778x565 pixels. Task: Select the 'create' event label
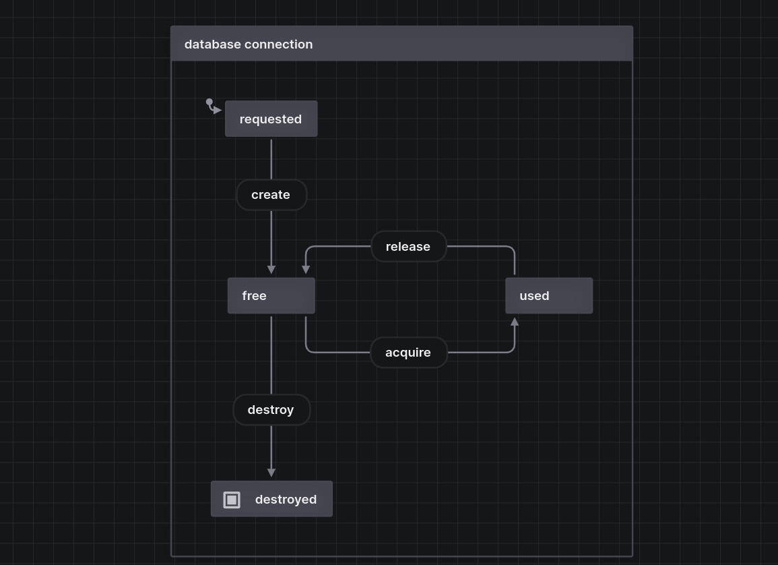point(271,195)
